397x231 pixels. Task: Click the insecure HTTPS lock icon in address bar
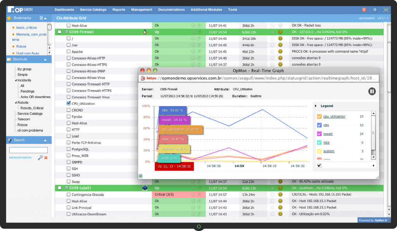tap(143, 78)
